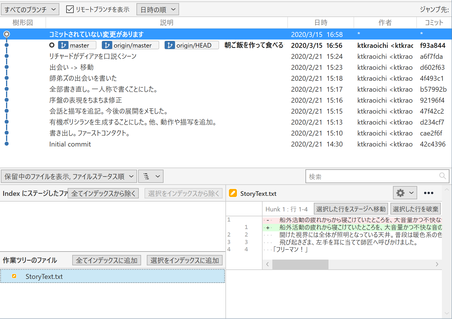Click date 2020/2/21 14:30

[317, 144]
